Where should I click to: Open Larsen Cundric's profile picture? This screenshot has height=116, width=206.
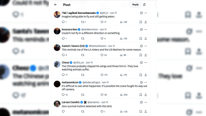(57, 104)
